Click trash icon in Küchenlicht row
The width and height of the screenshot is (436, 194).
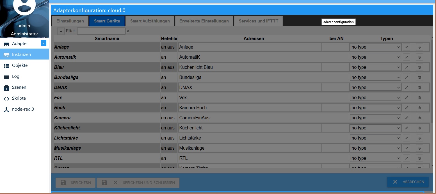[419, 128]
